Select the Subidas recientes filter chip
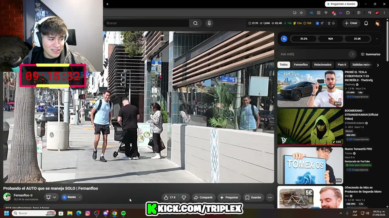The height and width of the screenshot is (218, 389). (362, 64)
